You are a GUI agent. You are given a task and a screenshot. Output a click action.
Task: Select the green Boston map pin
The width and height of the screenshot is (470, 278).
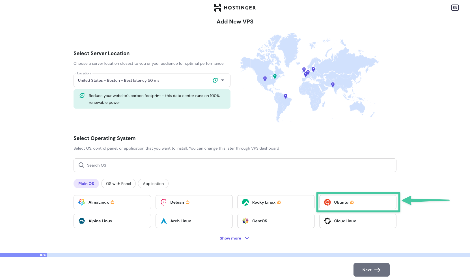click(x=275, y=76)
